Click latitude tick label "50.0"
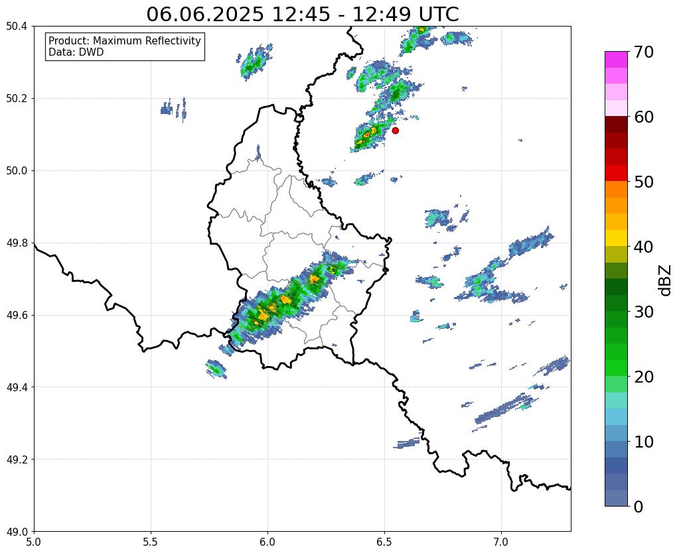Image resolution: width=679 pixels, height=553 pixels. click(x=17, y=171)
